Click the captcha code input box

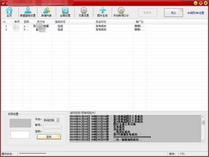click(20, 135)
